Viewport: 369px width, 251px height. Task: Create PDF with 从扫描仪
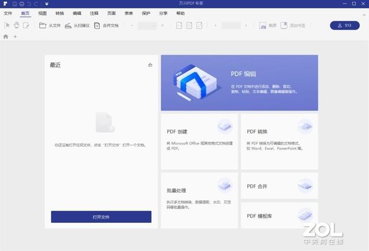pos(77,25)
